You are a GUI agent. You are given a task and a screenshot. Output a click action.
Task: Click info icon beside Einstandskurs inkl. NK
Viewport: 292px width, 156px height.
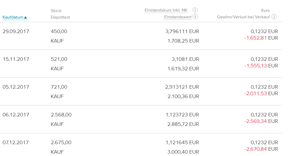click(x=195, y=10)
